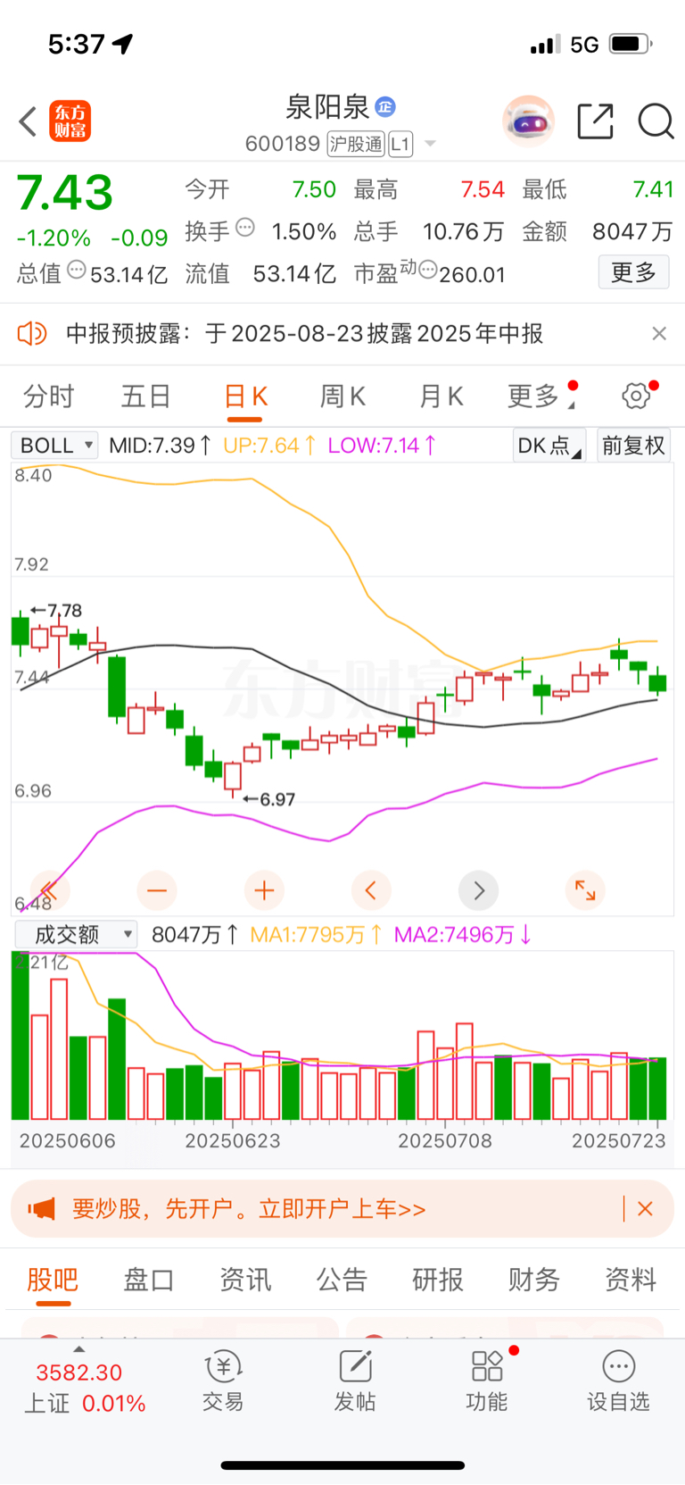Viewport: 685px width, 1485px height.
Task: Open 前复权 adjustment selector
Action: click(634, 446)
